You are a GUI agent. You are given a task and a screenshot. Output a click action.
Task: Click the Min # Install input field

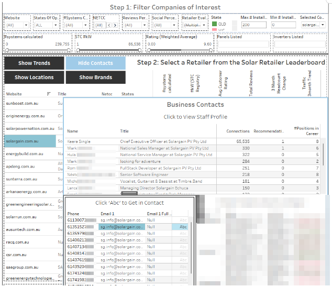coord(283,25)
